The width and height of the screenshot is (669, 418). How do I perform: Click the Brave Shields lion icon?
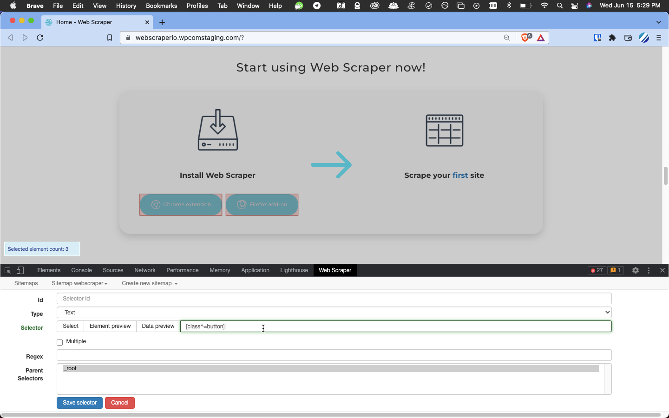click(x=525, y=38)
